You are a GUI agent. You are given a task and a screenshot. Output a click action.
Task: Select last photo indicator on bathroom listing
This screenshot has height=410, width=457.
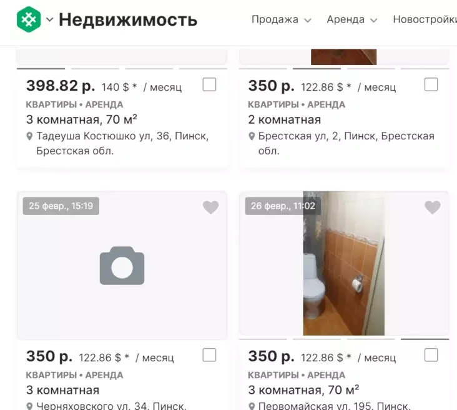click(425, 339)
